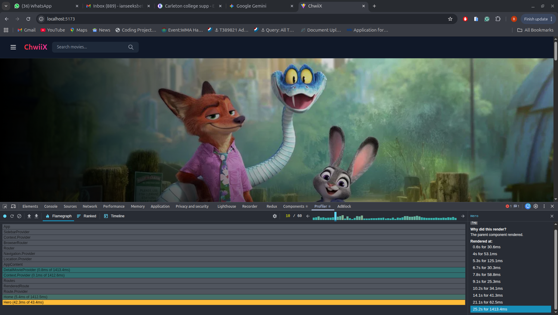This screenshot has width=558, height=315.
Task: Click the movie search magnifier icon
Action: click(131, 47)
